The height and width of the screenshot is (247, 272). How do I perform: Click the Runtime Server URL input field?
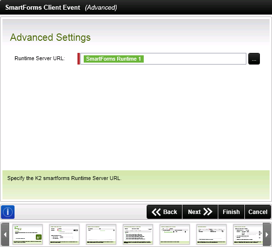coord(163,59)
